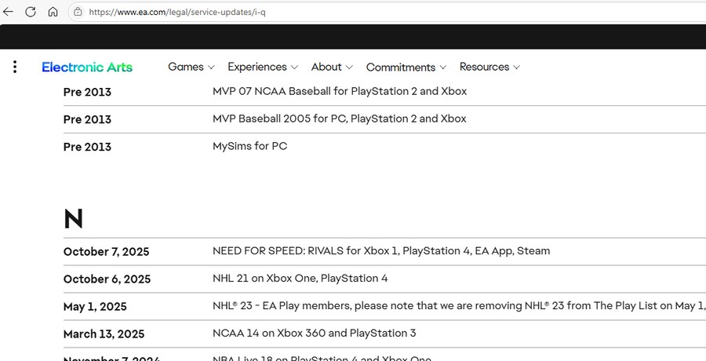Click the Electronic Arts logo
706x361 pixels.
pos(87,67)
